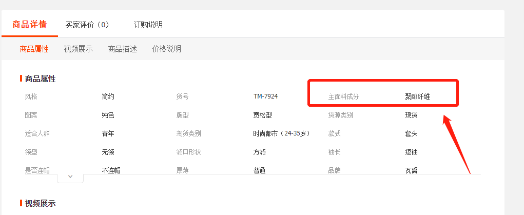Click the 普通 thickness value
The width and height of the screenshot is (524, 215).
point(259,170)
